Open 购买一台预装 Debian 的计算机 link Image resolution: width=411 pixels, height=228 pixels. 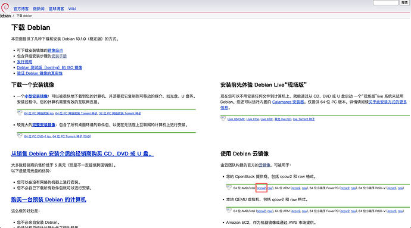coord(48,199)
